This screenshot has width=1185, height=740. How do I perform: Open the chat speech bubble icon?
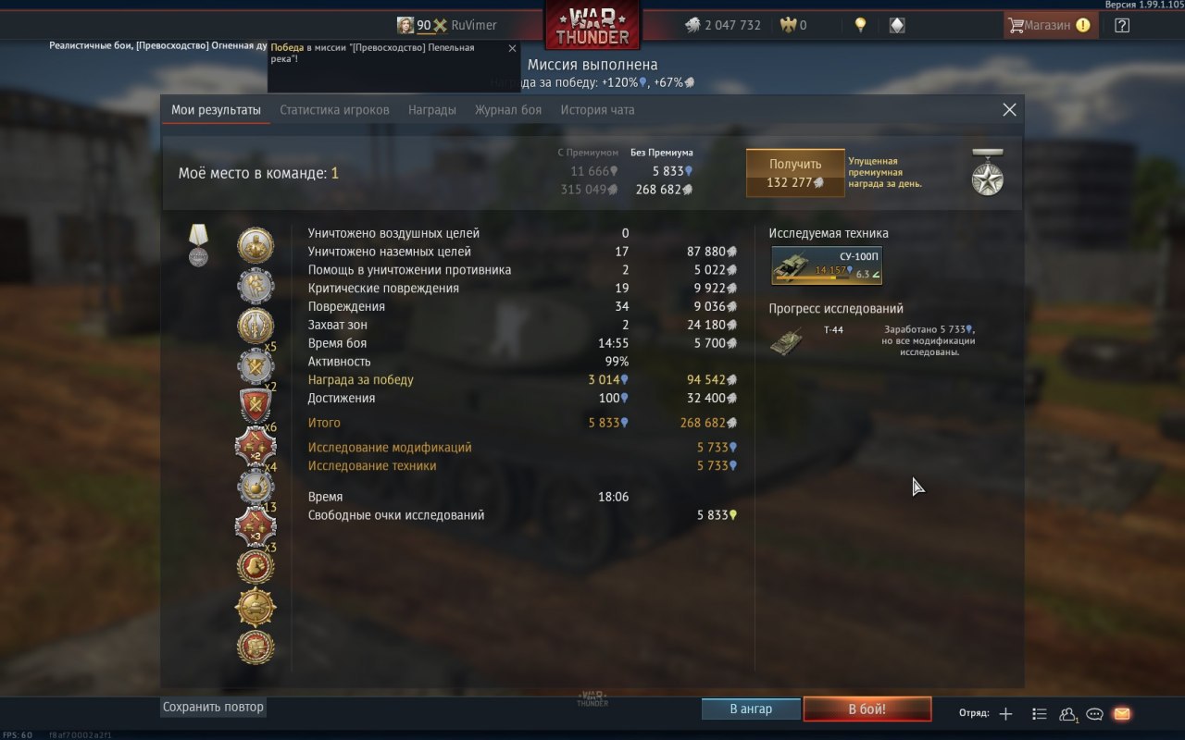coord(1094,713)
